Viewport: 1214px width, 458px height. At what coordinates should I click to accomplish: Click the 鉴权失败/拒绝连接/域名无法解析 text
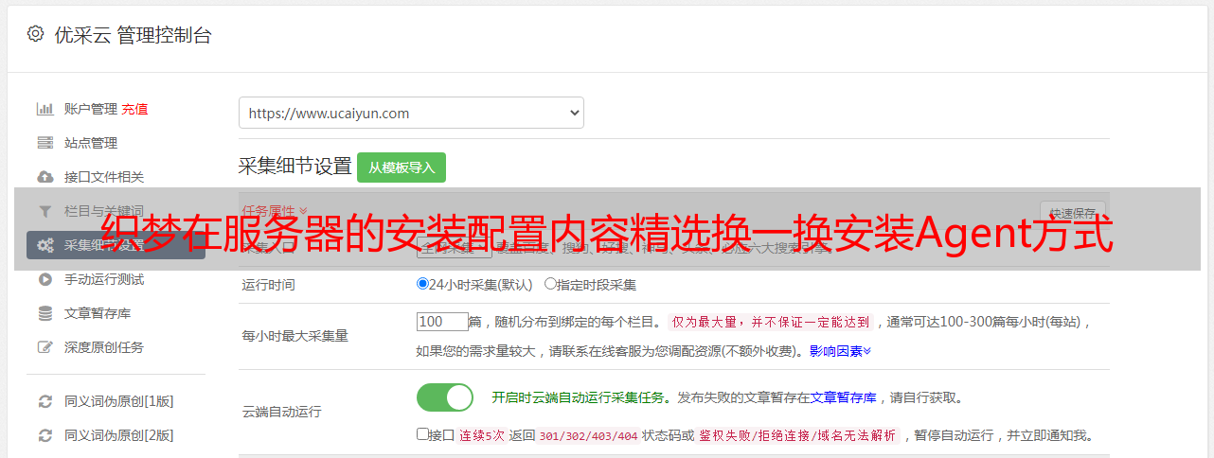tap(798, 435)
